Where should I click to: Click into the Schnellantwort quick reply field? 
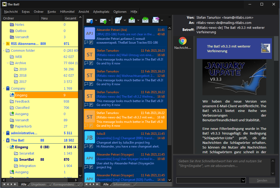coord(223,167)
